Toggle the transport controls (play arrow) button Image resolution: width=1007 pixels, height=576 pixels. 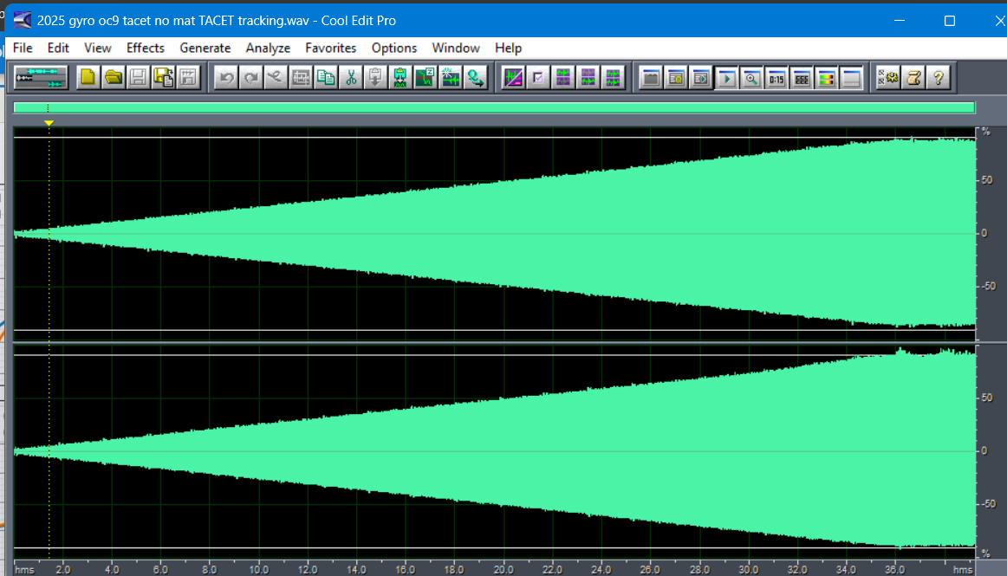726,78
